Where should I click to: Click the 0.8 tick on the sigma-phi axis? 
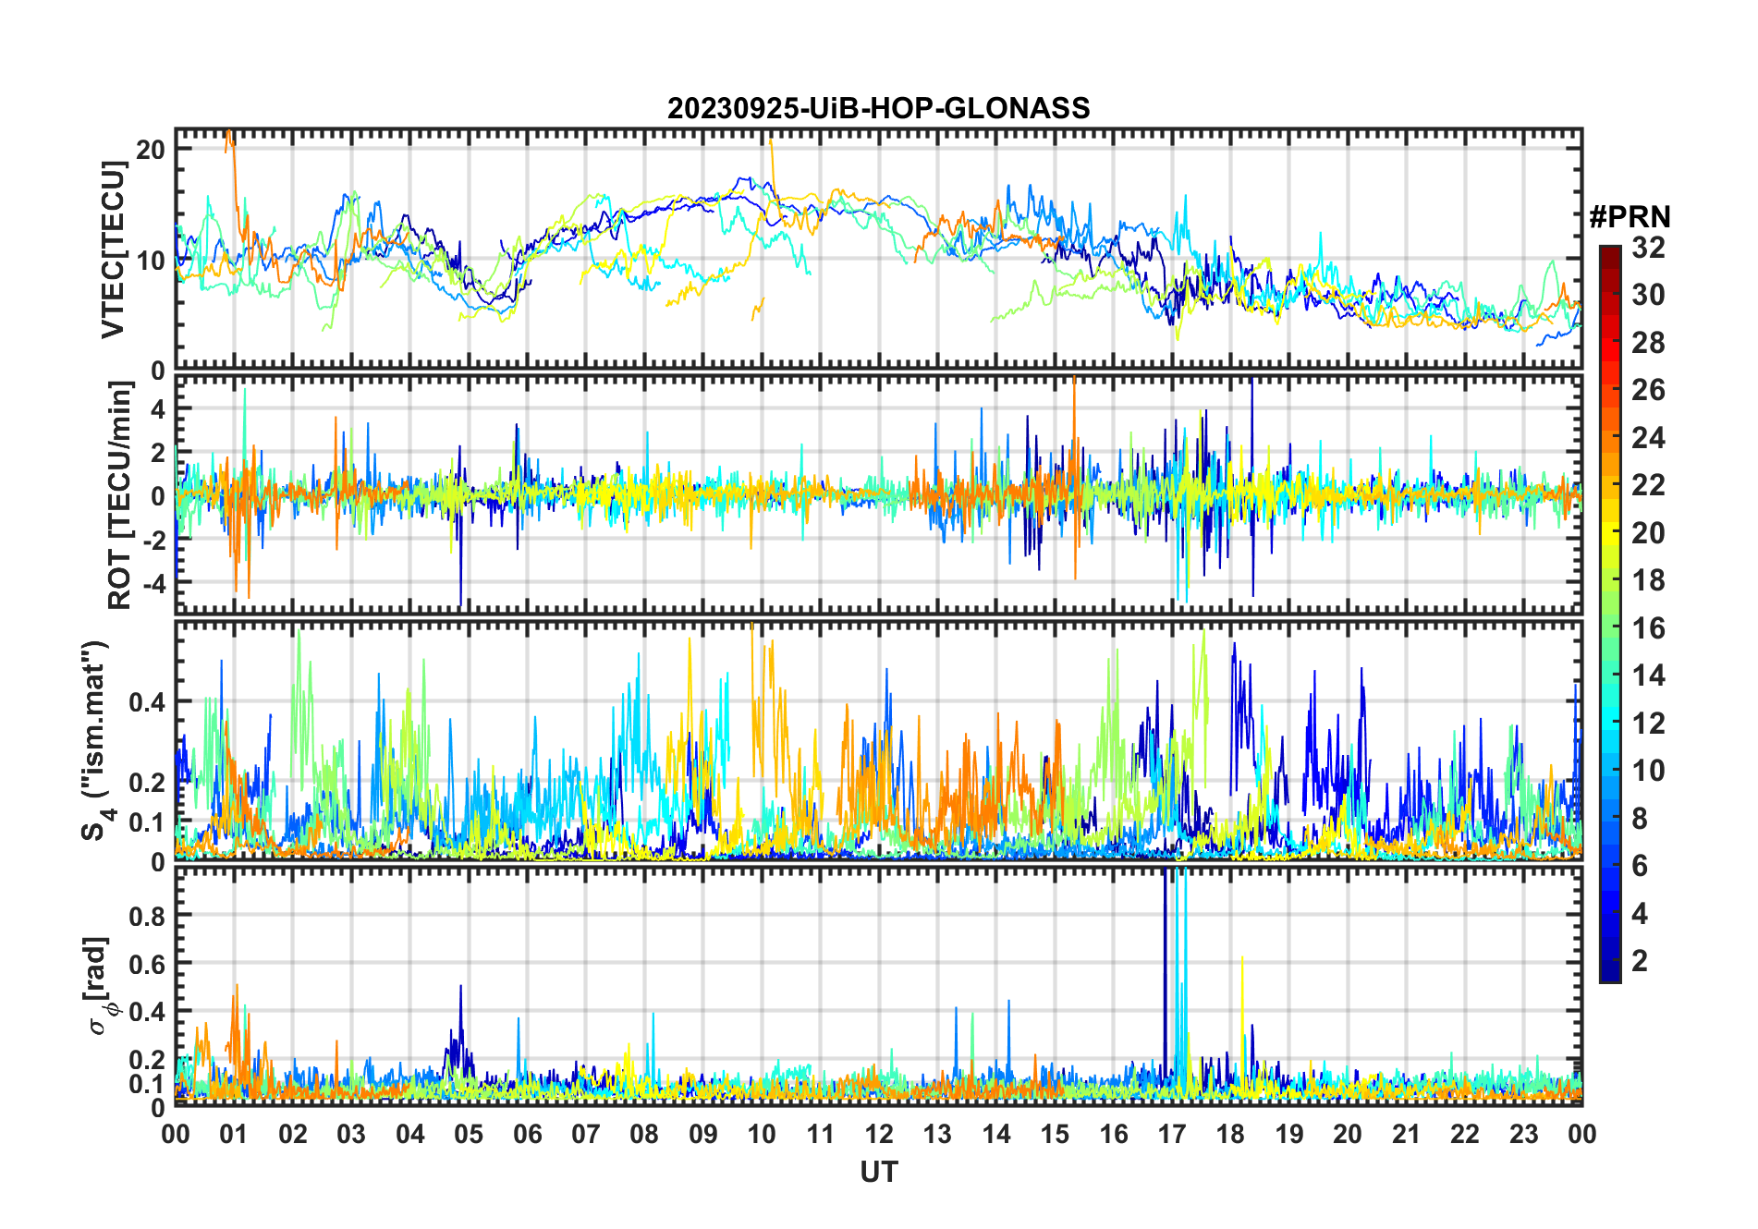point(148,916)
